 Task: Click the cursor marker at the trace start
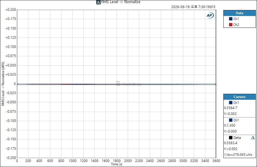[17, 84]
